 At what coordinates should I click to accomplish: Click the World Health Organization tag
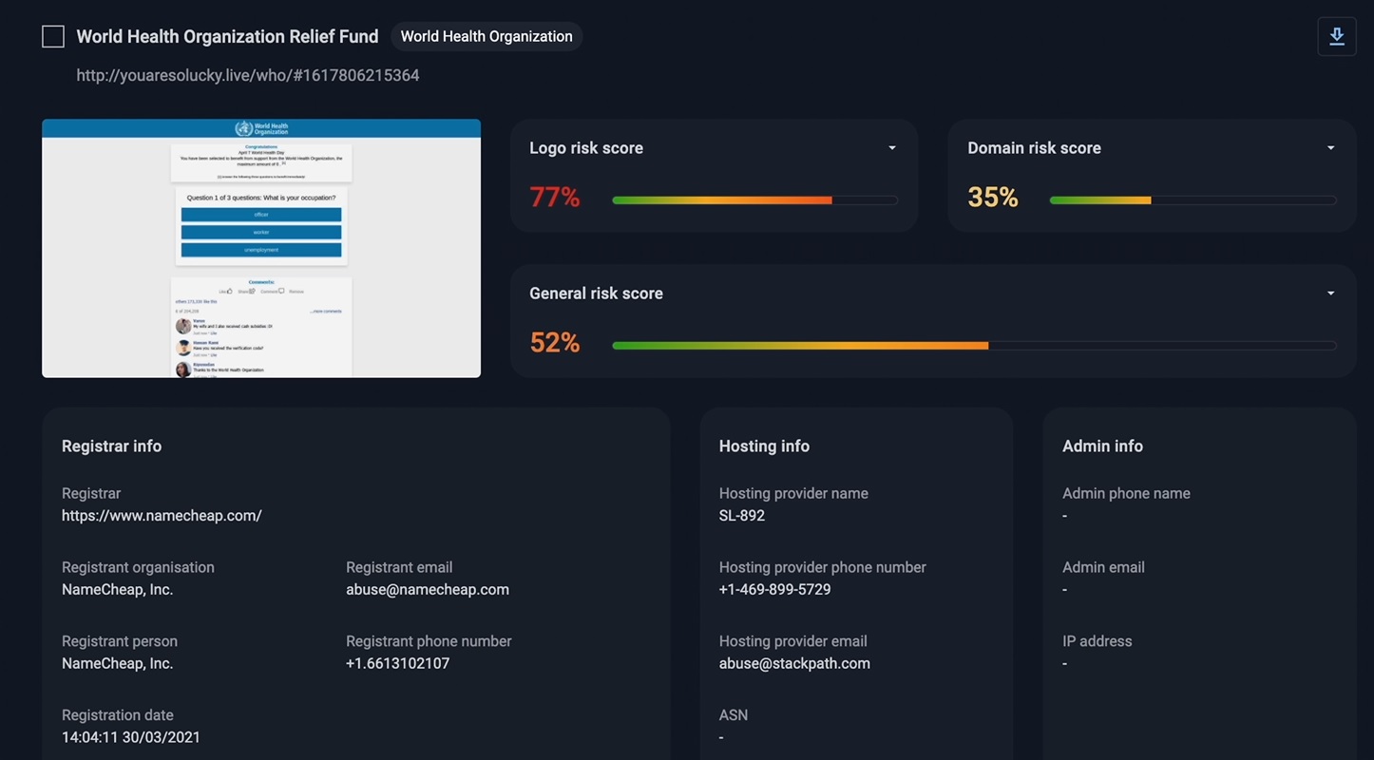click(x=487, y=37)
